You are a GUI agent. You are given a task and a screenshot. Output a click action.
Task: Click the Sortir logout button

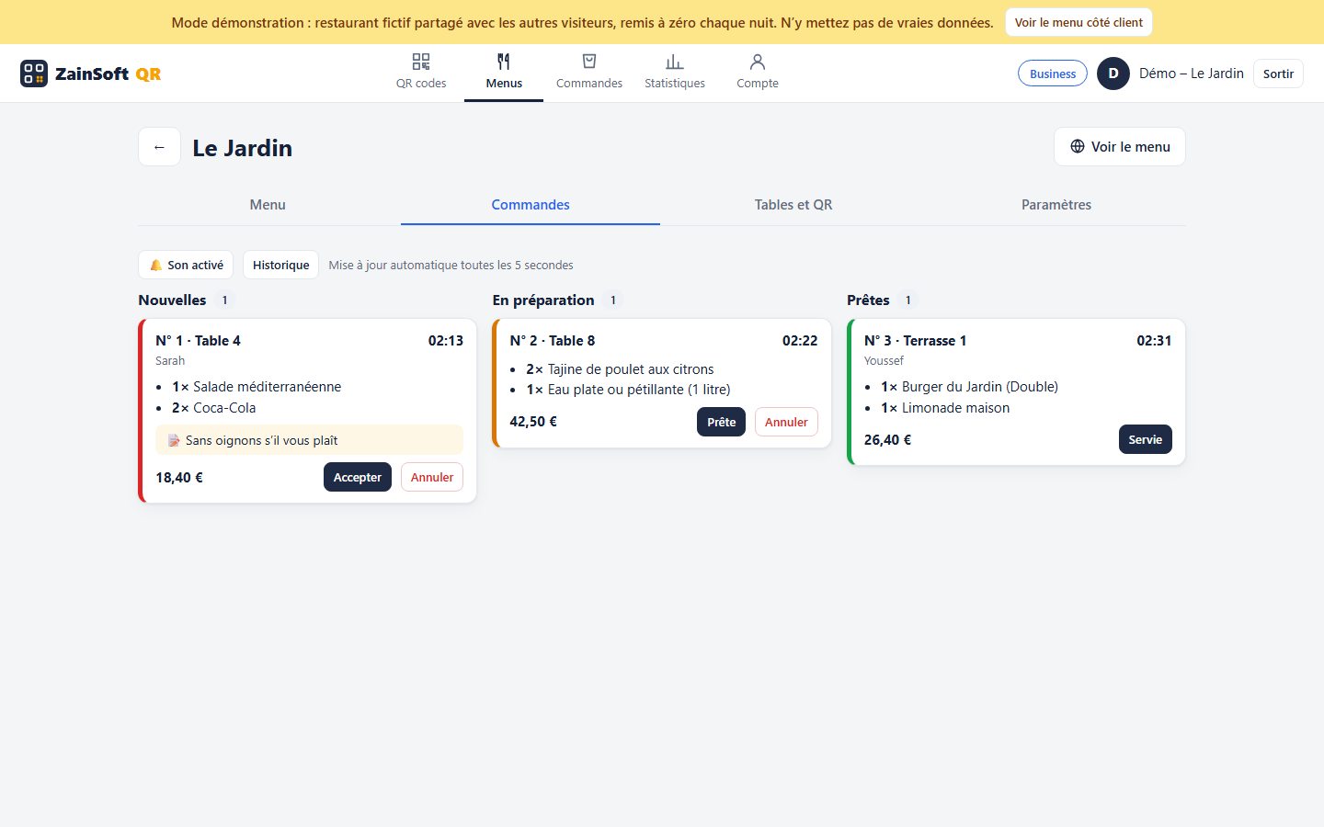click(x=1278, y=74)
